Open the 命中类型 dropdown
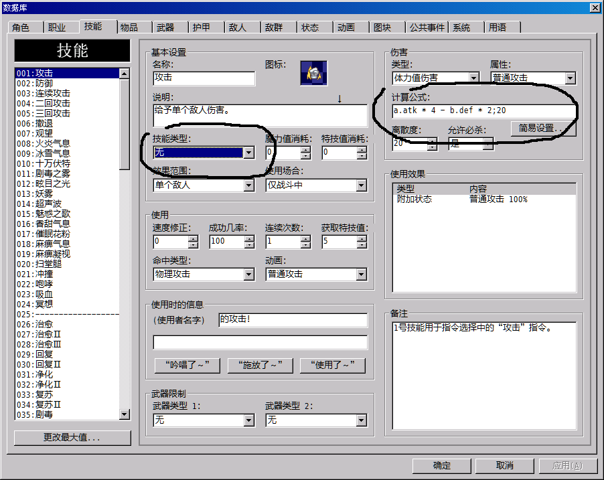Image resolution: width=604 pixels, height=480 pixels. click(249, 274)
